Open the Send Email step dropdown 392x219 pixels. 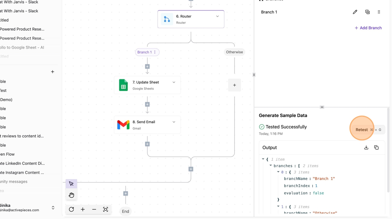pyautogui.click(x=174, y=122)
